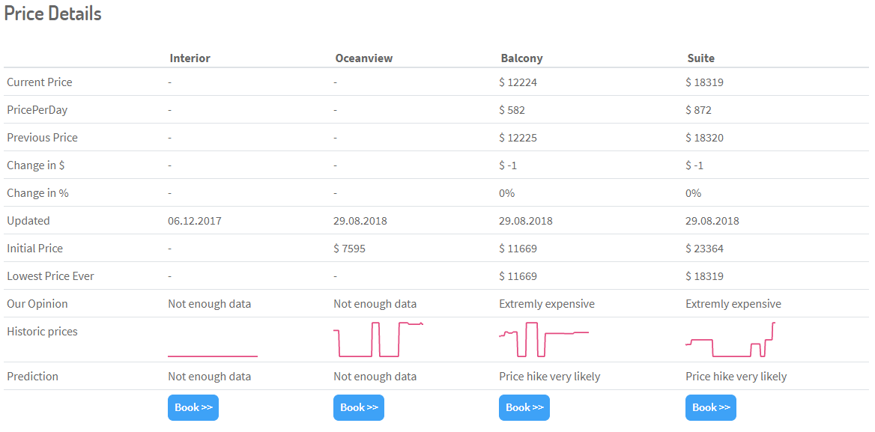Click Suite opinion Extremly expensive

tap(734, 304)
